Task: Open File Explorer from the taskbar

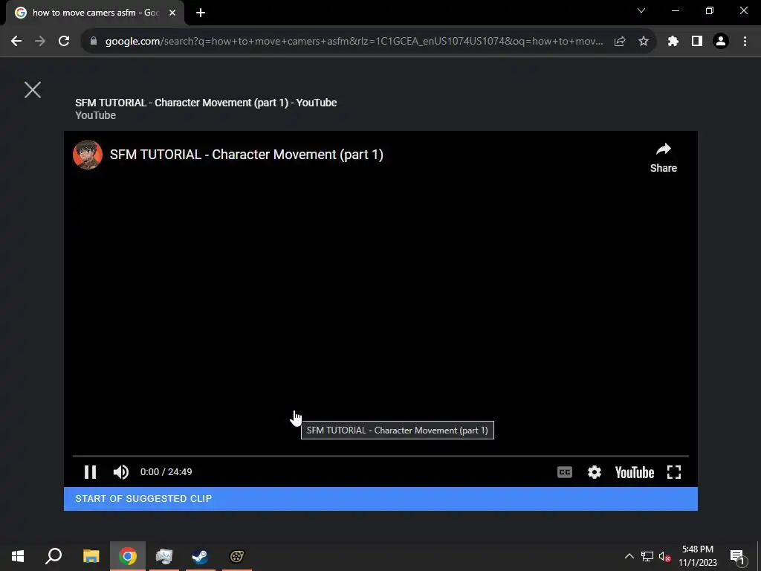Action: pyautogui.click(x=91, y=556)
